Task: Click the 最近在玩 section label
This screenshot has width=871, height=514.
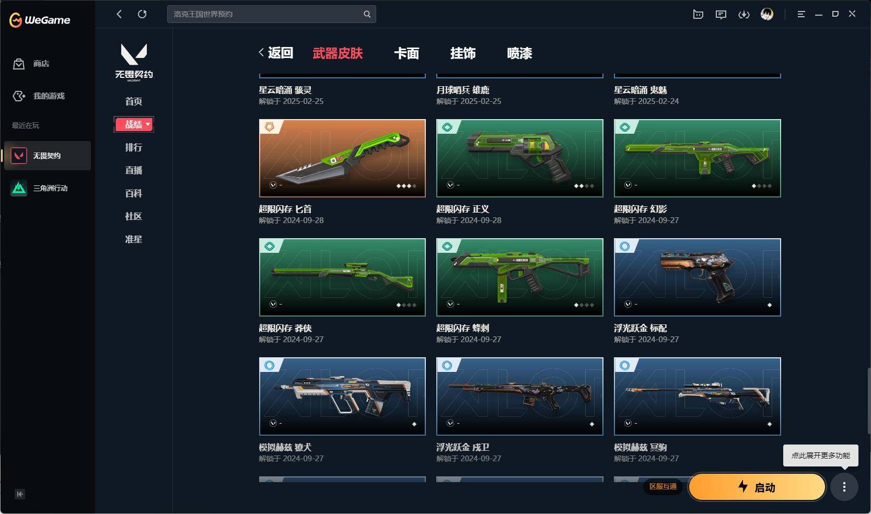Action: 26,125
